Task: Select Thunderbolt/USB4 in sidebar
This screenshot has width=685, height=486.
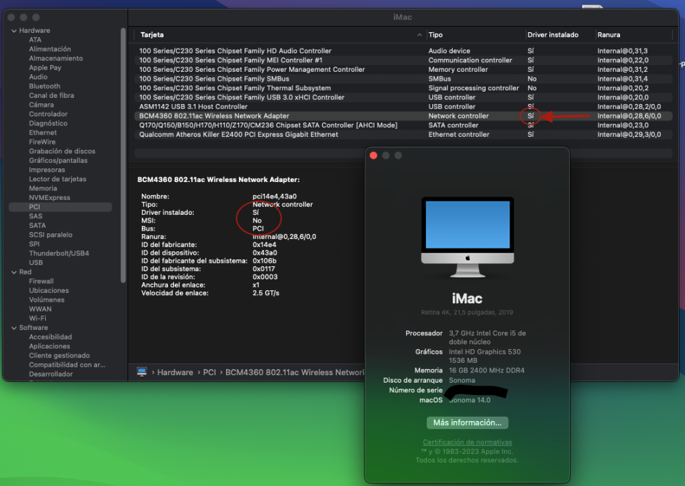Action: [59, 253]
